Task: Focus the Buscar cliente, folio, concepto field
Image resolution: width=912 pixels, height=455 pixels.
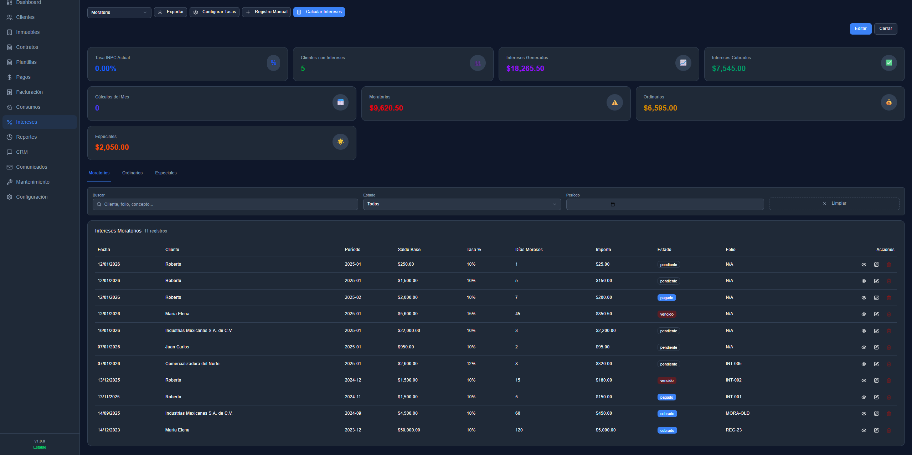Action: coord(228,204)
